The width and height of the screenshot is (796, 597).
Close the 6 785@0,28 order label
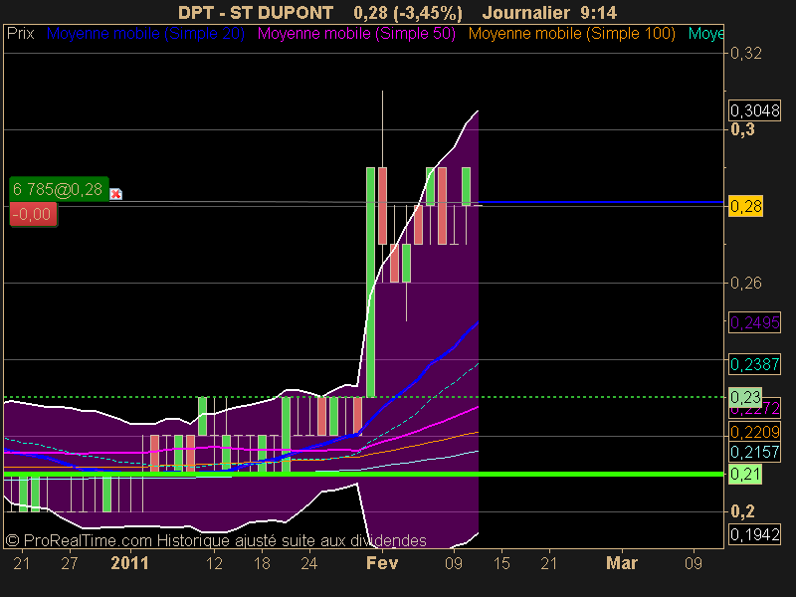coord(115,194)
